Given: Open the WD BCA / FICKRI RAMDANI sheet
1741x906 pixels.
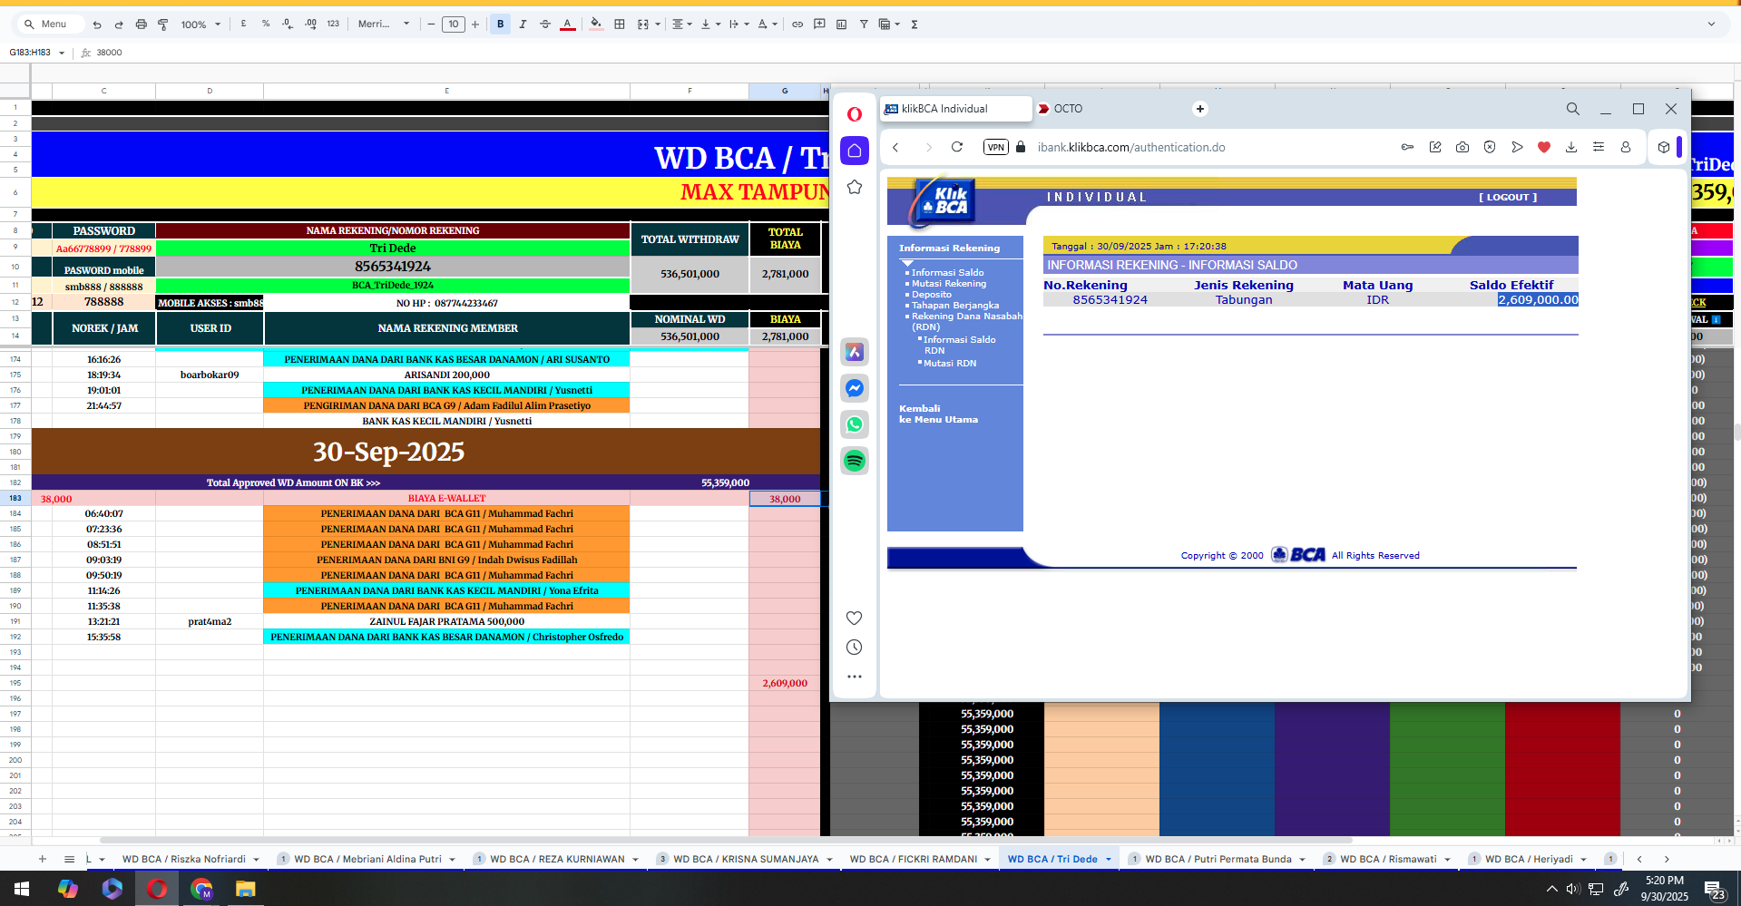Looking at the screenshot, I should point(914,859).
